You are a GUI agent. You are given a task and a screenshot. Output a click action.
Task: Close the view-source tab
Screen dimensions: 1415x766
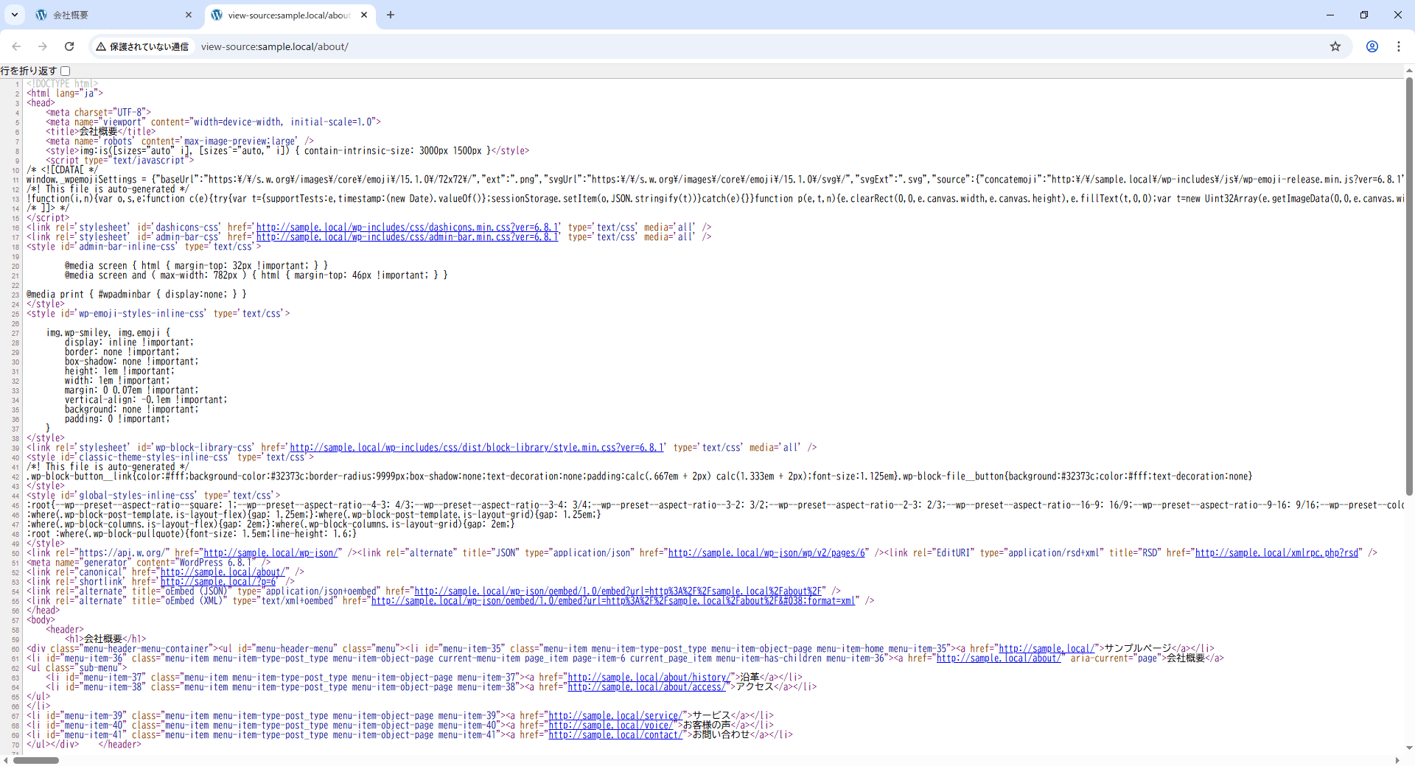[x=364, y=15]
